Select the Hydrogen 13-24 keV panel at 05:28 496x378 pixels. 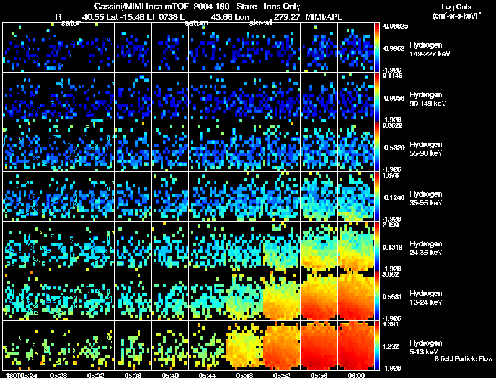tap(58, 295)
